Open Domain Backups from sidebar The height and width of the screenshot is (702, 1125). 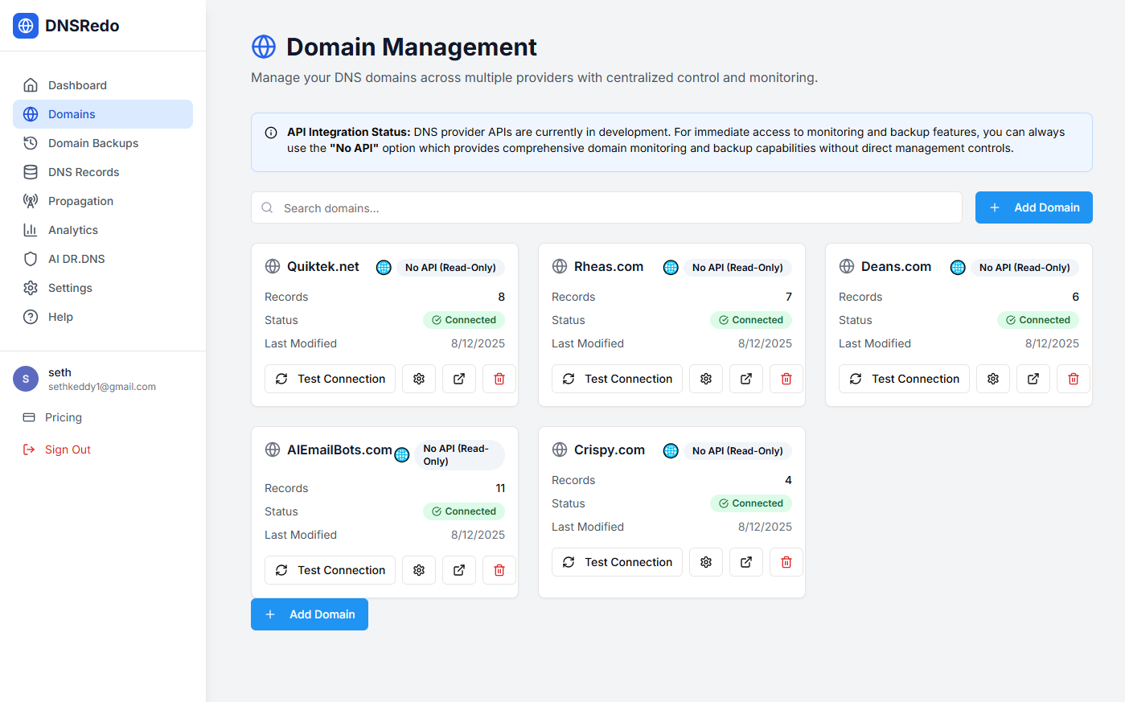(x=93, y=143)
